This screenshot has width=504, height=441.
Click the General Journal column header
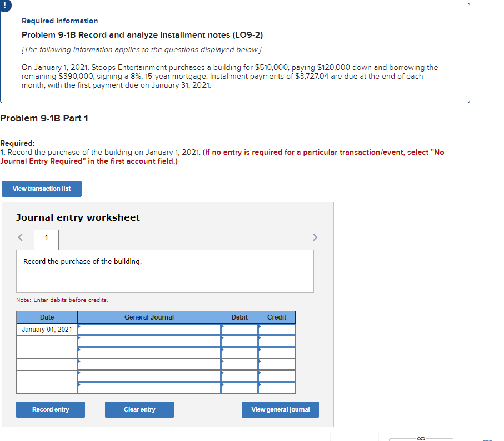click(x=149, y=317)
